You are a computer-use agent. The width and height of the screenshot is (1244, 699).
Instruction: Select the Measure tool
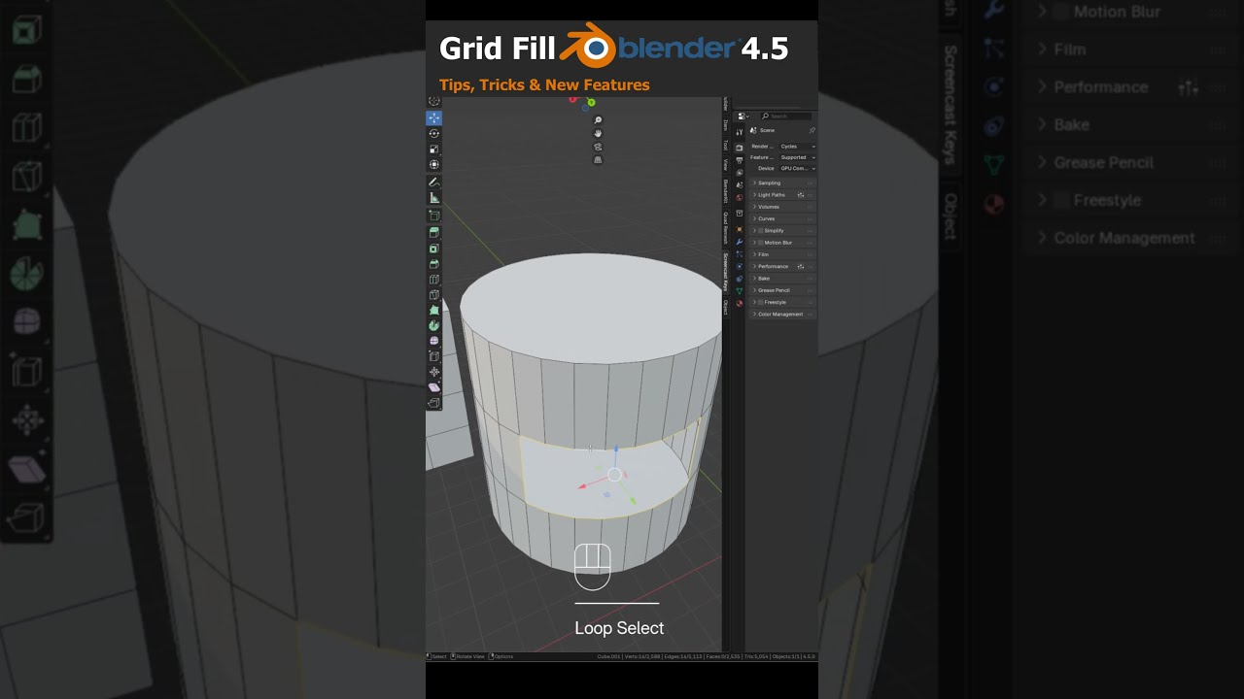[x=434, y=198]
